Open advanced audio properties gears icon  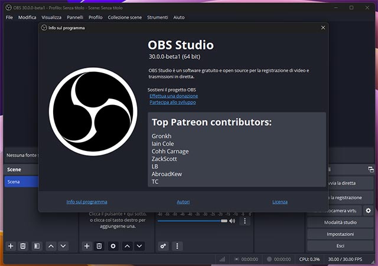(164, 245)
